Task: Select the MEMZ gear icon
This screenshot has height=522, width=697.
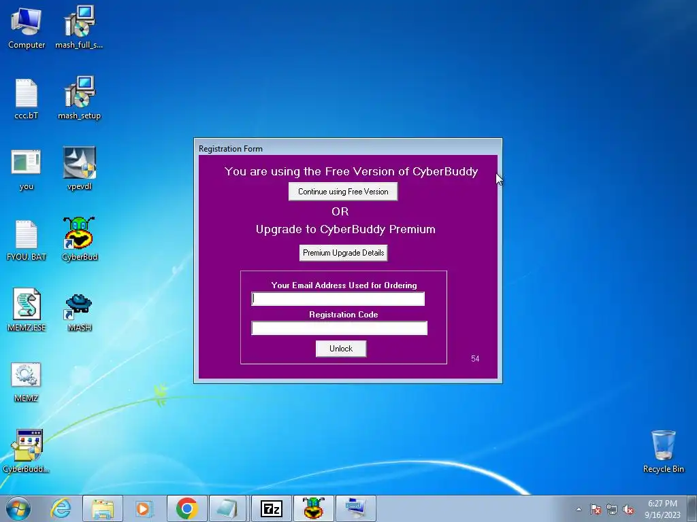Action: tap(27, 382)
